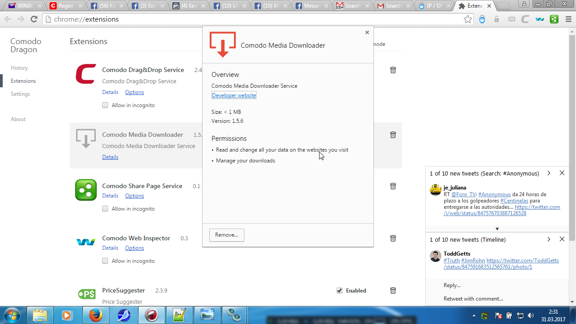Expand the down arrow below je_juliana tweet
The image size is (576, 324).
click(497, 229)
